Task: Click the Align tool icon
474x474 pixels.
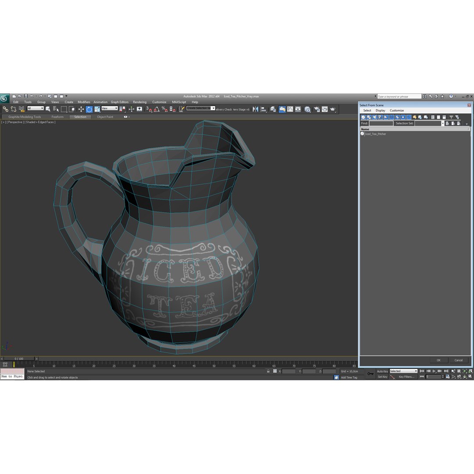Action: click(x=264, y=109)
